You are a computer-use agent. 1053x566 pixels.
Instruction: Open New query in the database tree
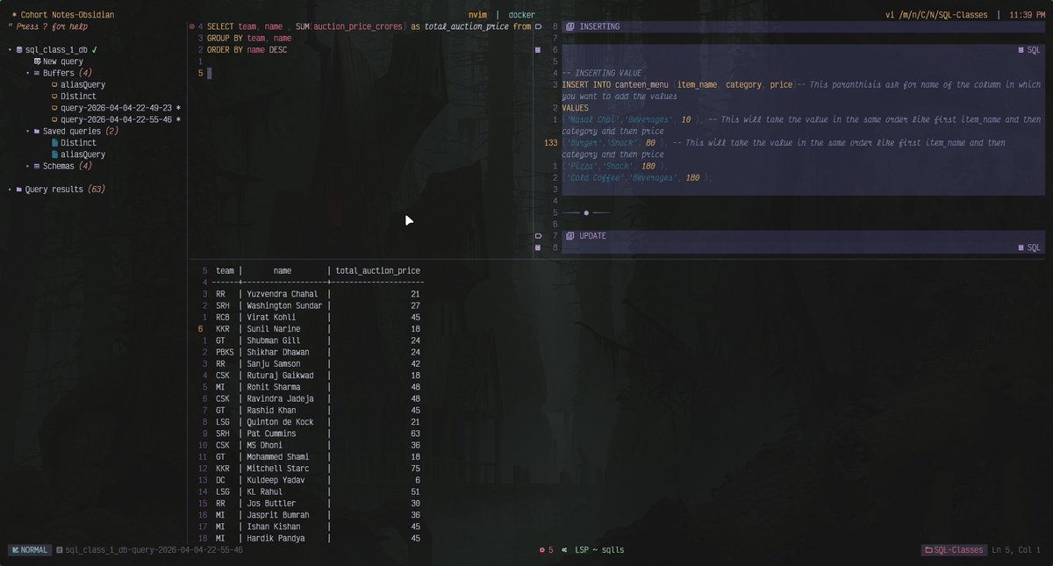click(x=63, y=61)
